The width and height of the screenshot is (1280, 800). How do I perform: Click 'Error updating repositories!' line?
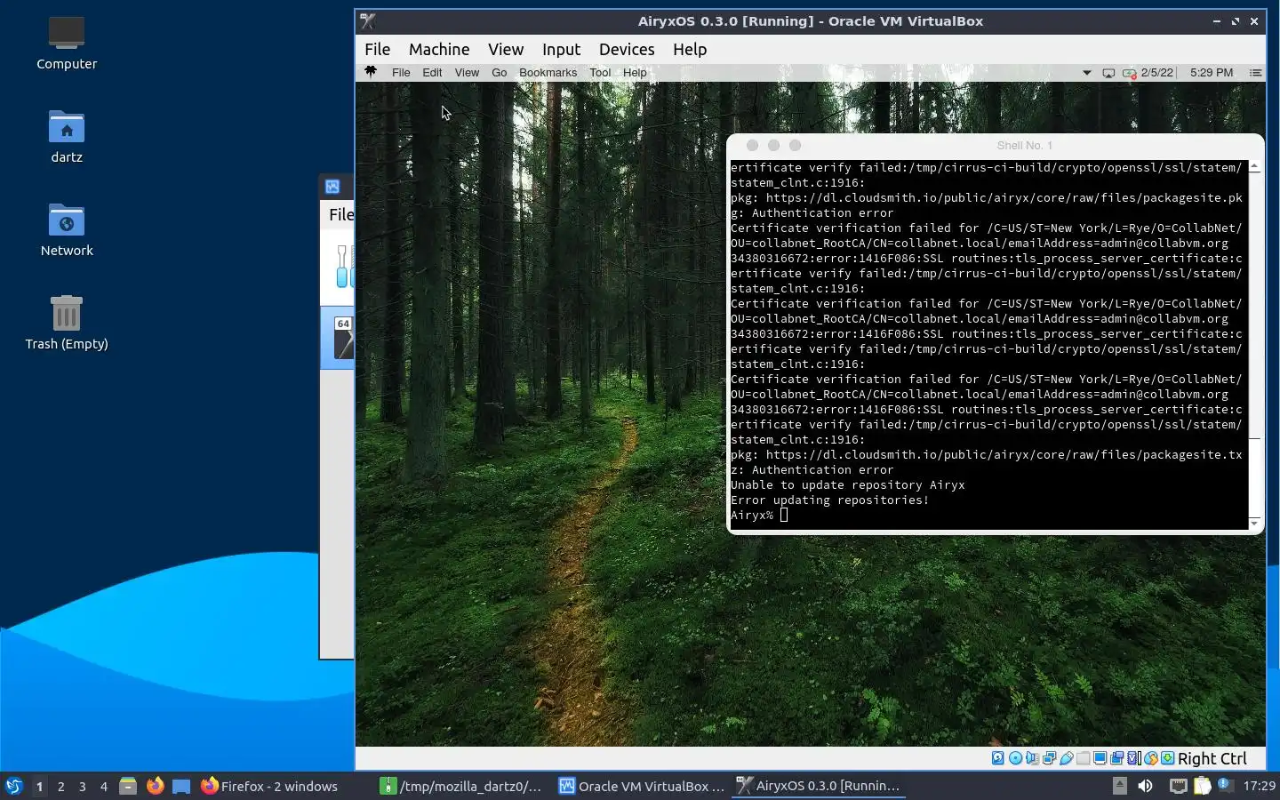tap(830, 500)
